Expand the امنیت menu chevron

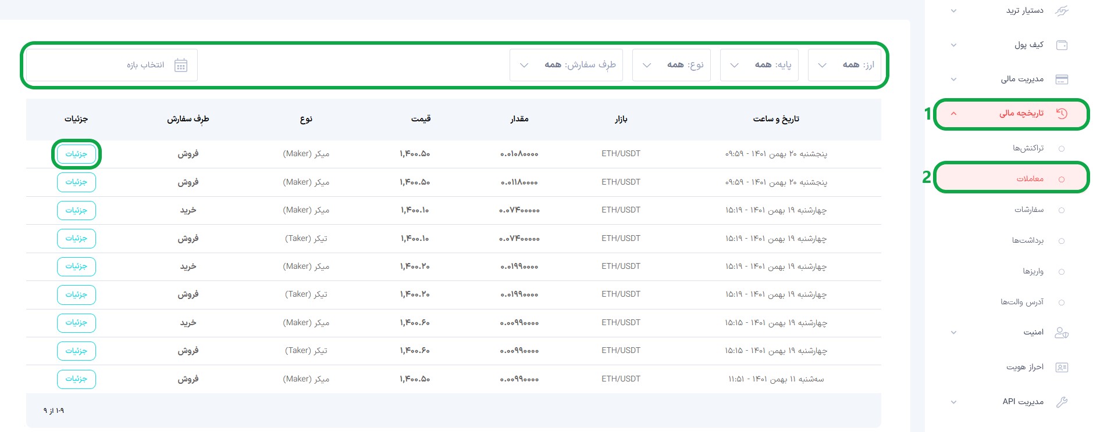(953, 333)
